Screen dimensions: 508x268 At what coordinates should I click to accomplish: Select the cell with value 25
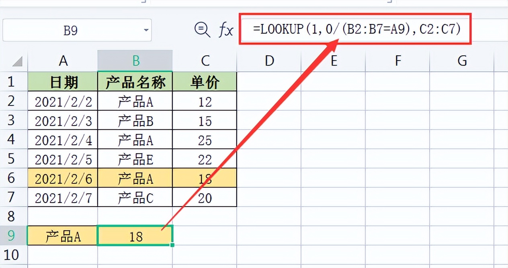click(x=205, y=139)
